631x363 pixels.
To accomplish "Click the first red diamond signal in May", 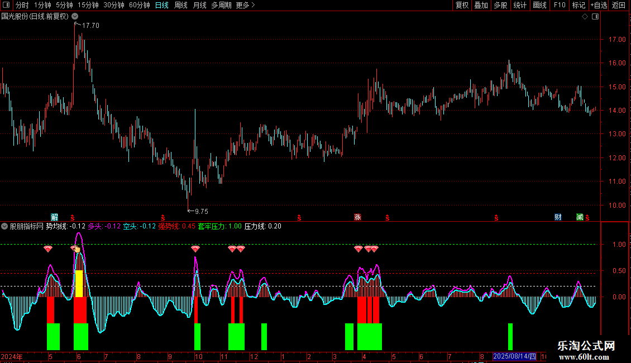I will pos(48,249).
